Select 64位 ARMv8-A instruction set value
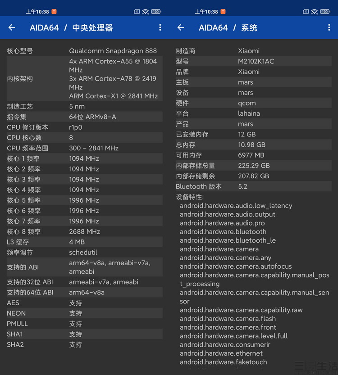 93,117
